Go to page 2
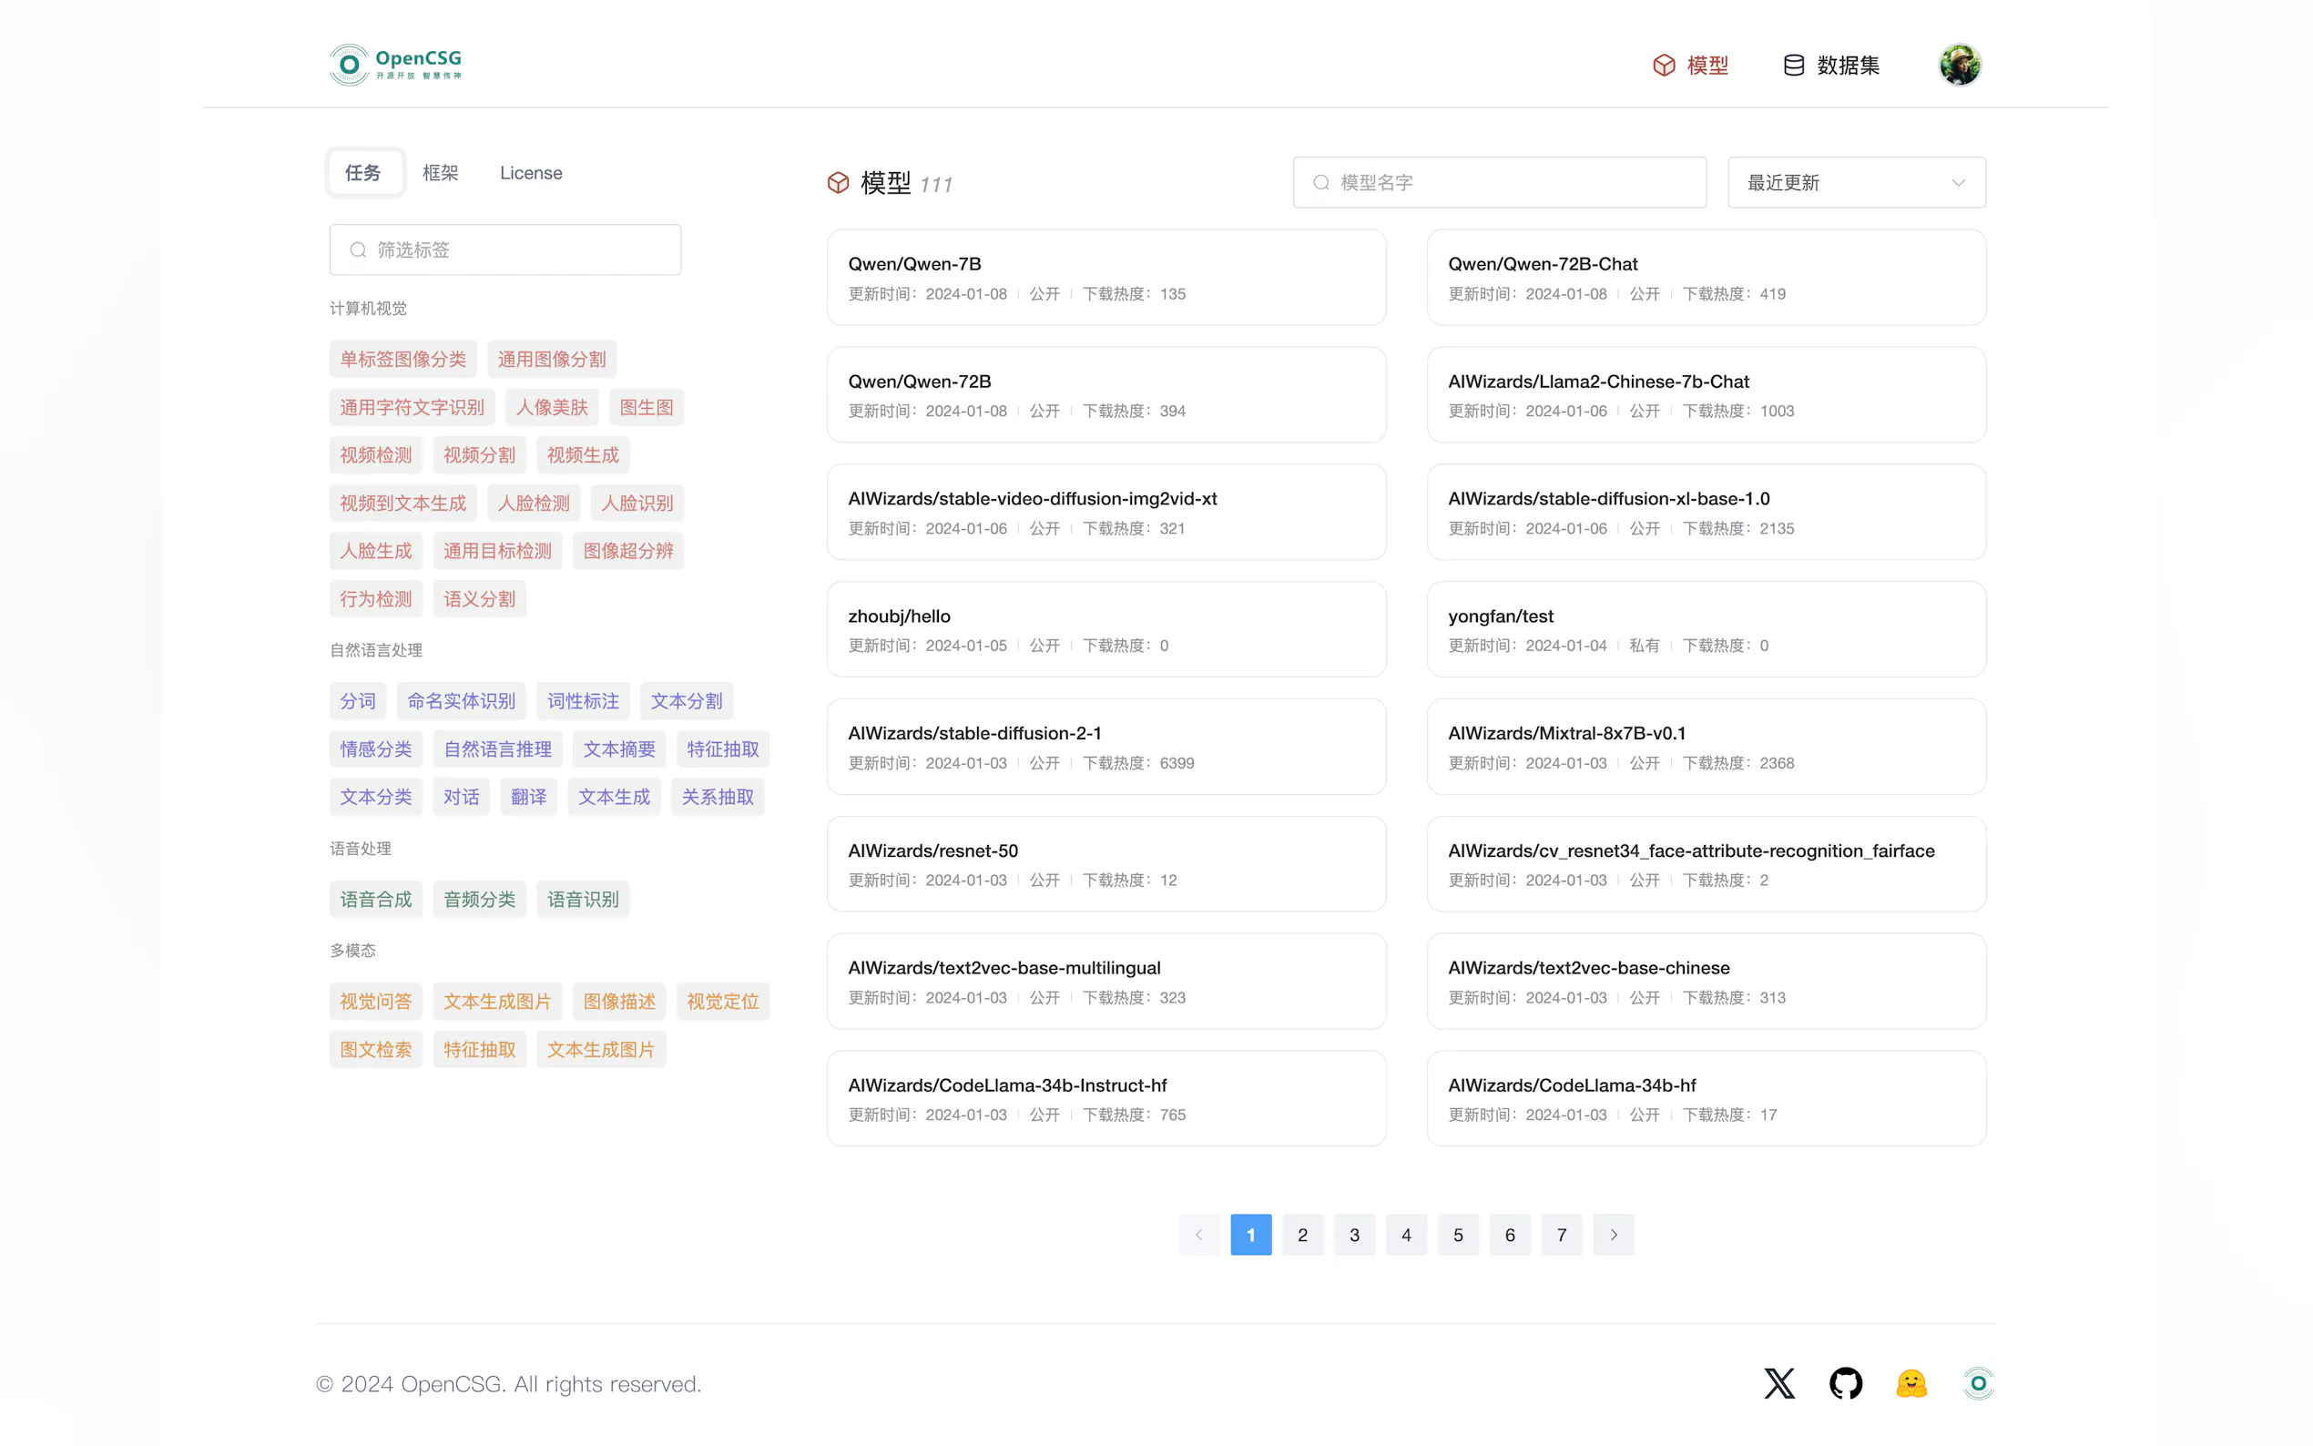This screenshot has height=1446, width=2313. [x=1302, y=1235]
